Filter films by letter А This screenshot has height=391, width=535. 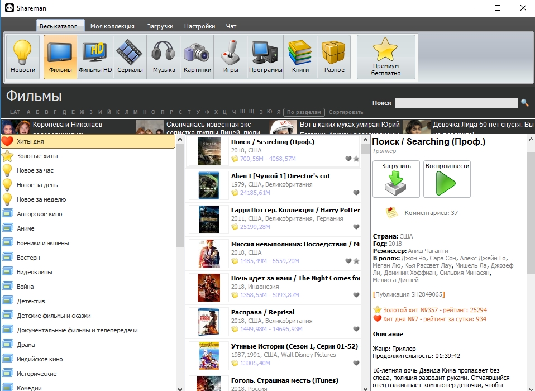(28, 112)
